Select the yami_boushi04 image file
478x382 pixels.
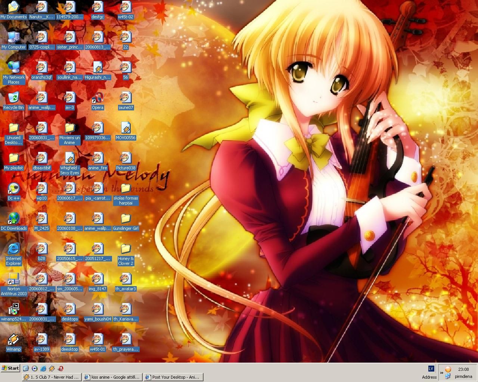(x=97, y=312)
